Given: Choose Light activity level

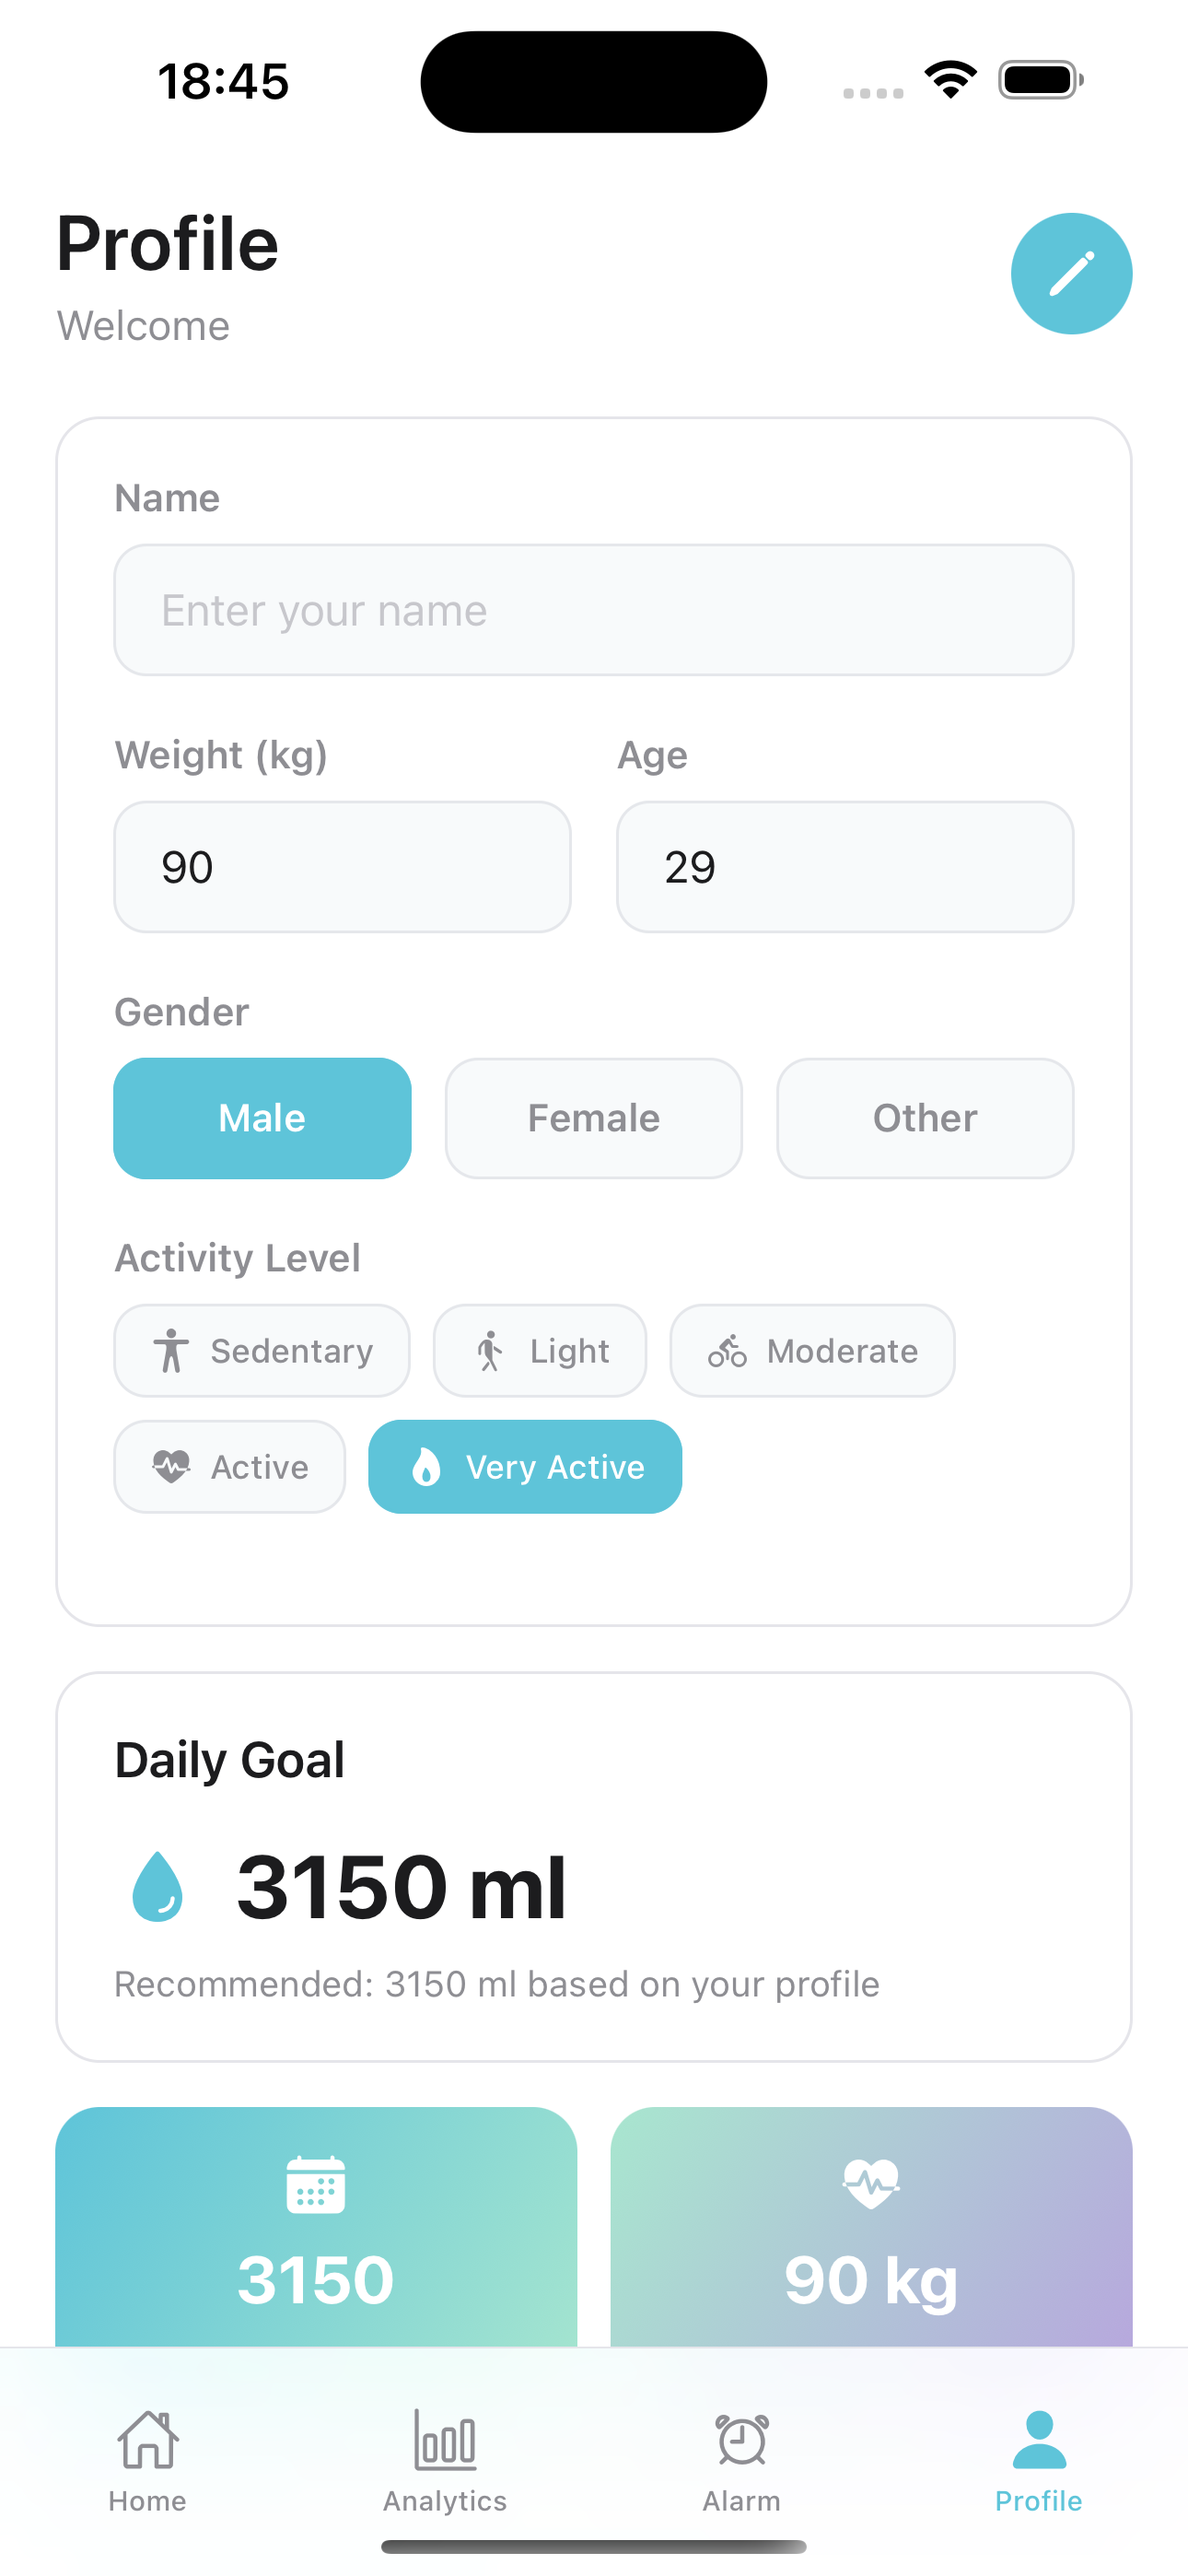Looking at the screenshot, I should [x=540, y=1351].
